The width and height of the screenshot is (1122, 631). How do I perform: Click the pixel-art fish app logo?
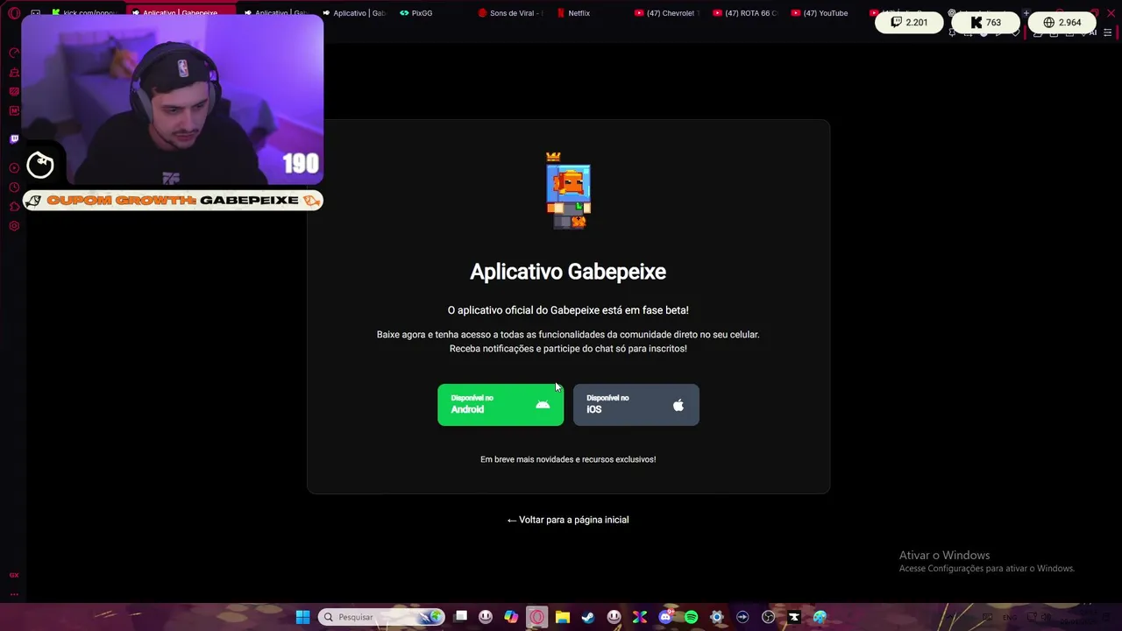(568, 191)
